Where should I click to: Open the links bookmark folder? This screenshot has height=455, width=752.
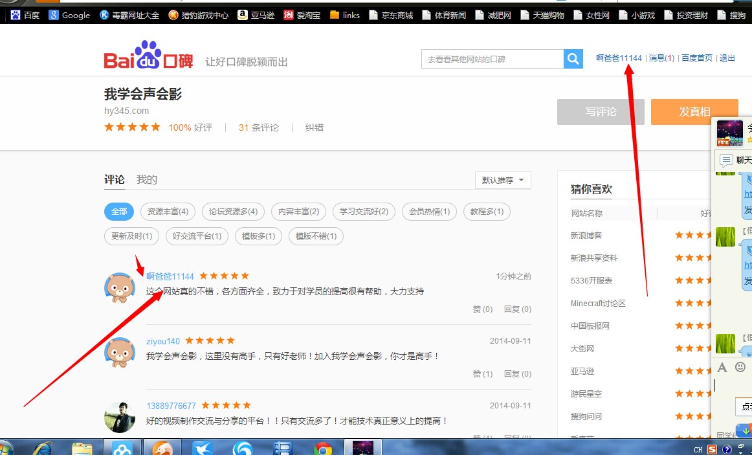[x=344, y=15]
